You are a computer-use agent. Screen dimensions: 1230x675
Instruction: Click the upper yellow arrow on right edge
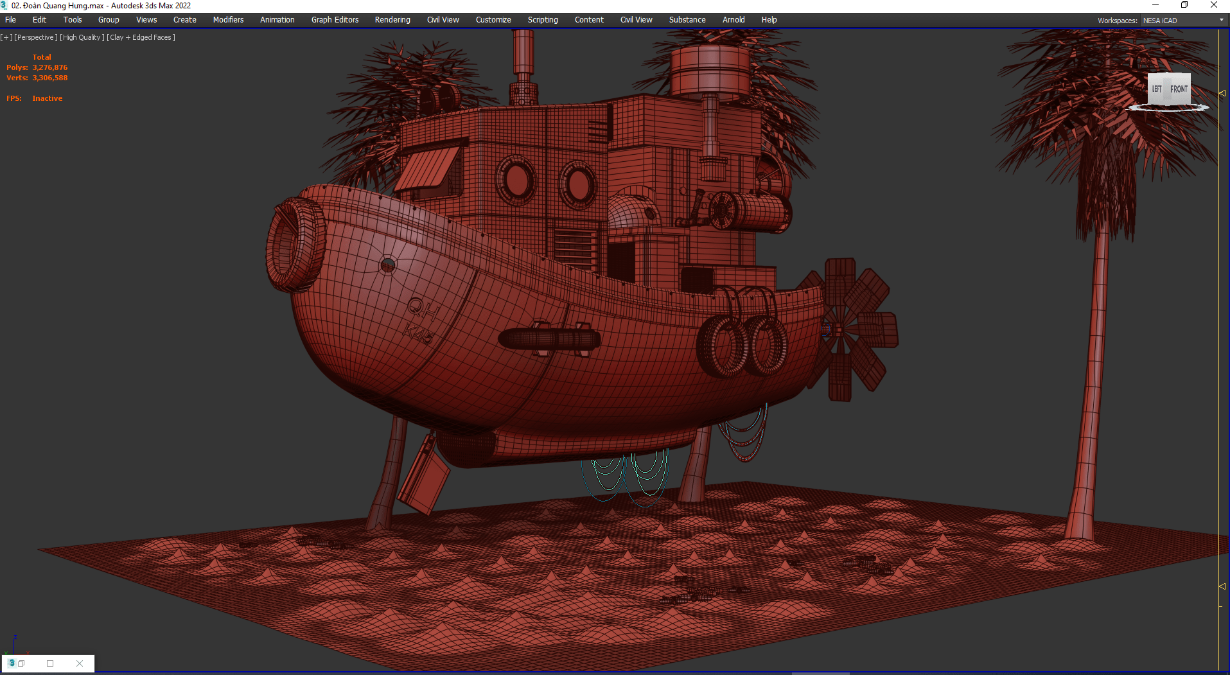pyautogui.click(x=1222, y=93)
